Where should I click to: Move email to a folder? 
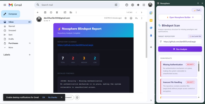(x=71, y=12)
